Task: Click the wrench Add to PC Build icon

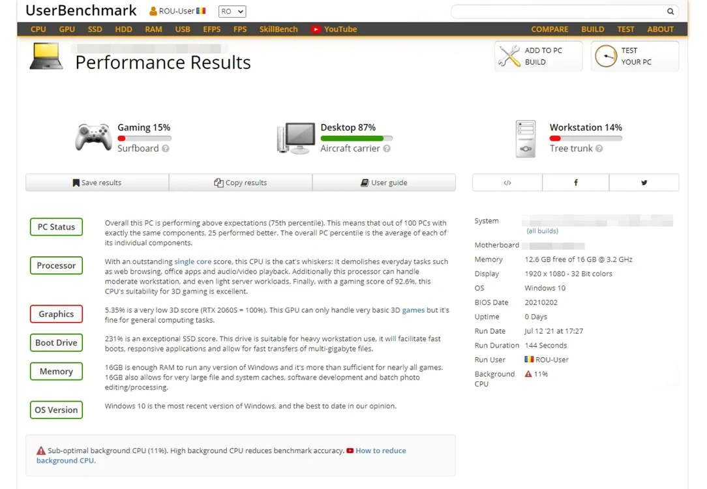Action: pyautogui.click(x=509, y=56)
